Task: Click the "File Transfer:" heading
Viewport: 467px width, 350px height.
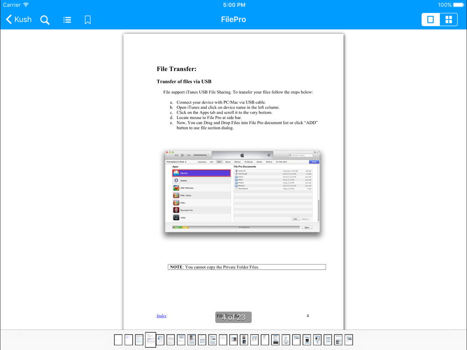Action: pos(177,69)
